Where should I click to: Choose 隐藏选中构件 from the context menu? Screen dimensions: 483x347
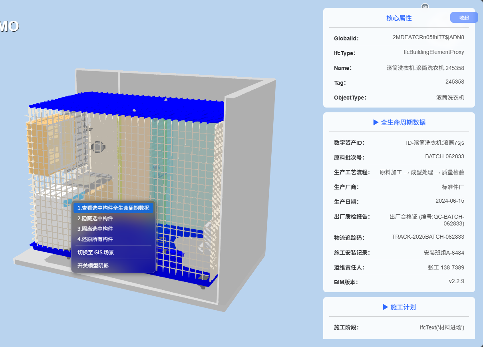tap(95, 218)
